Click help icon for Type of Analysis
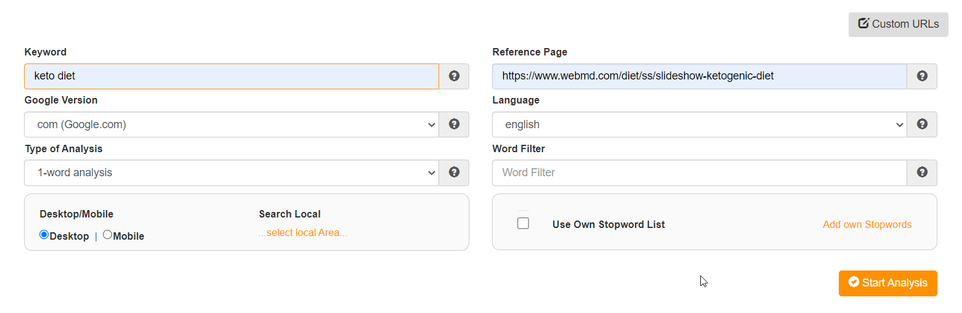 click(454, 173)
